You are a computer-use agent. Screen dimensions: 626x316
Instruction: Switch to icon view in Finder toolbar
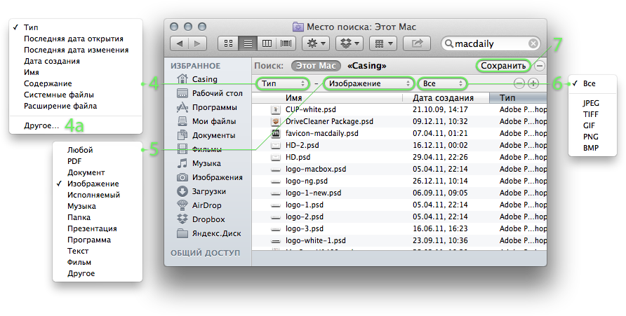click(x=228, y=43)
